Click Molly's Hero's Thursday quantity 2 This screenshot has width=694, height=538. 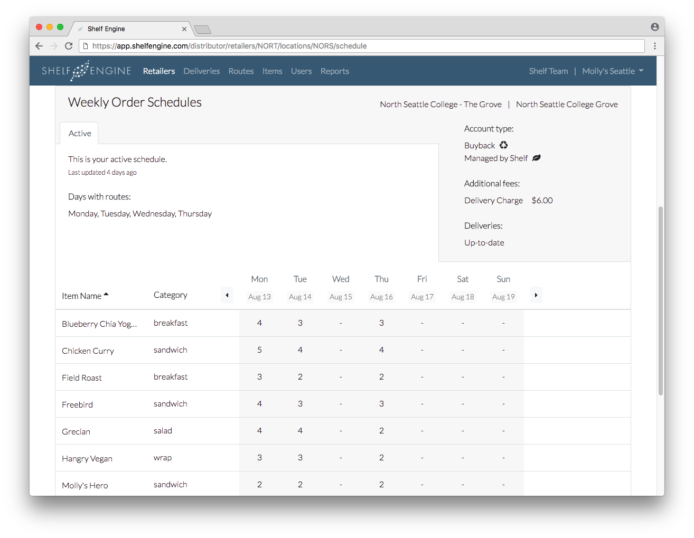pos(381,485)
